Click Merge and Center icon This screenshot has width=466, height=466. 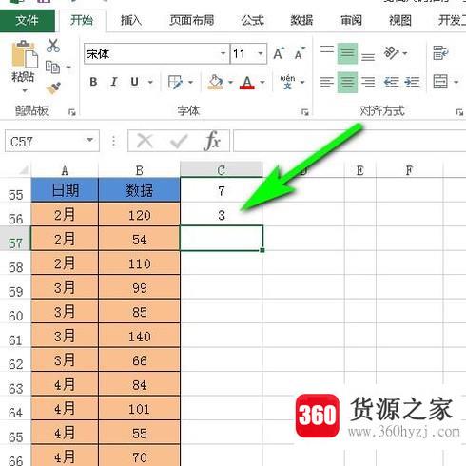pos(440,82)
